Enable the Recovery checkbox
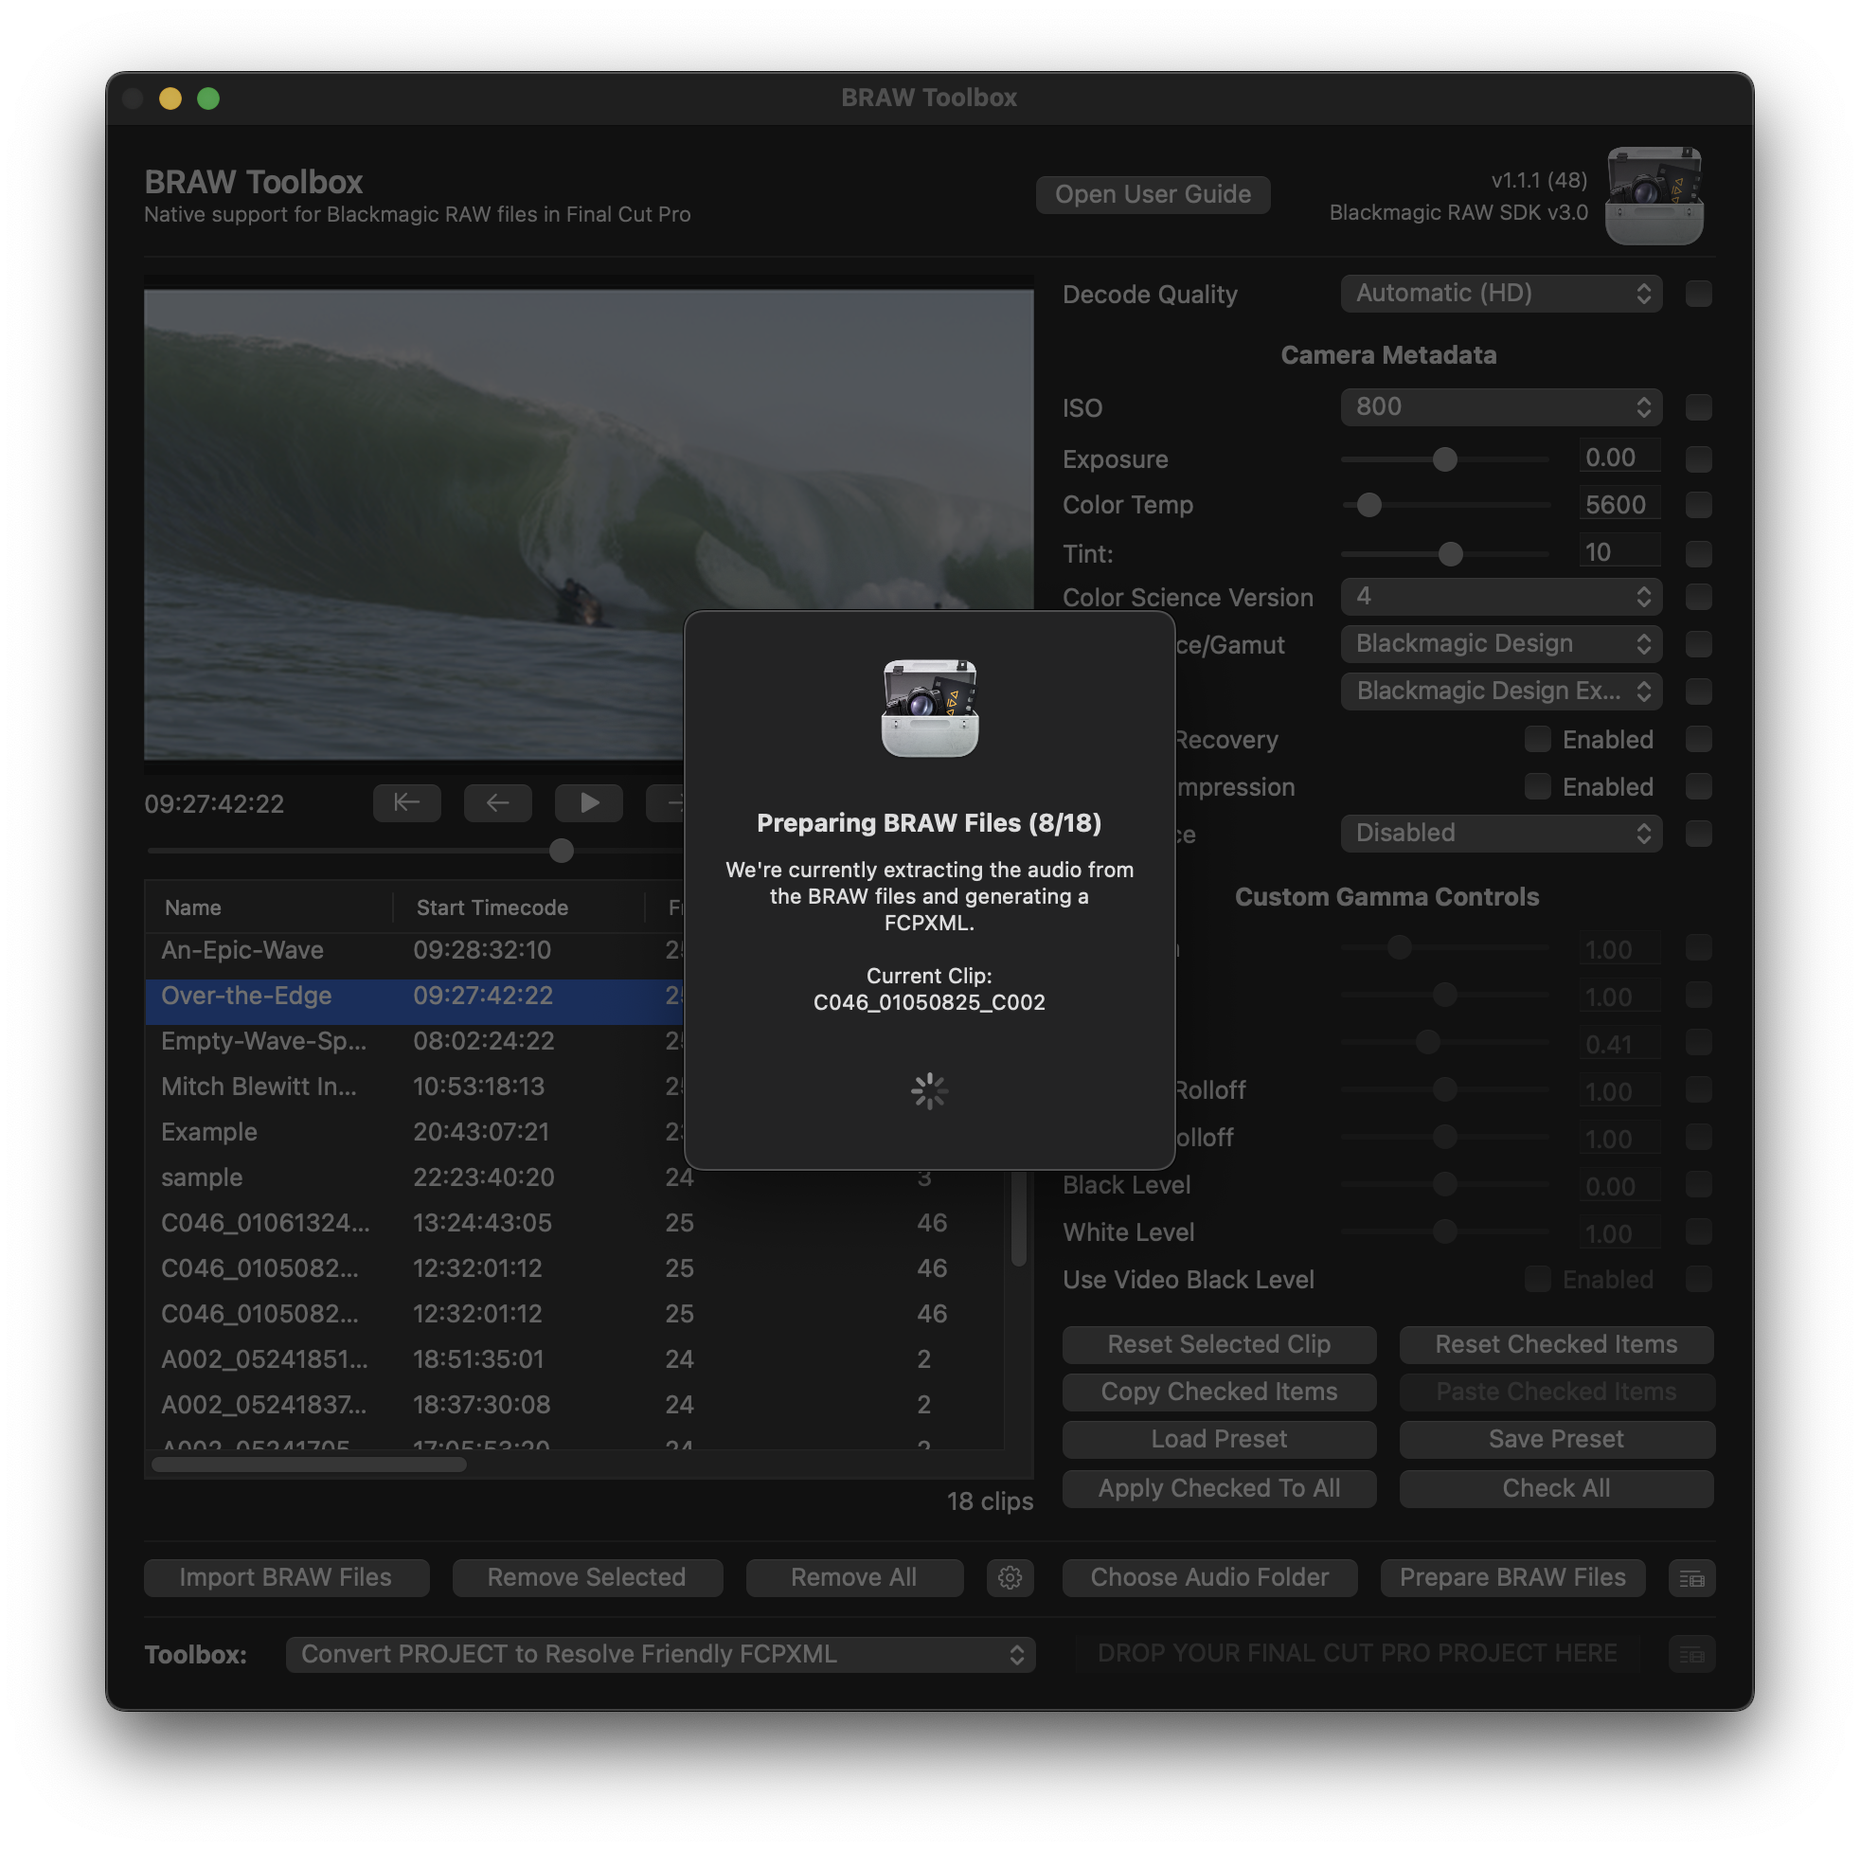The image size is (1860, 1851). point(1537,740)
